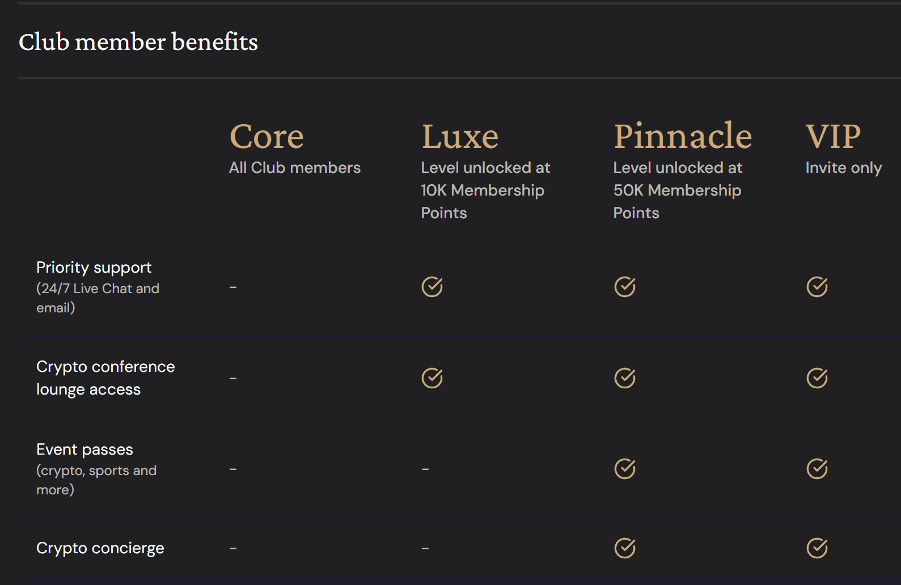Select the Luxe tier heading
Viewport: 901px width, 585px height.
click(x=460, y=137)
